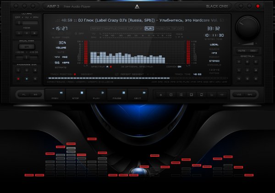
Task: Click the highlighted PLAY indicator in the display
Action: [x=149, y=28]
